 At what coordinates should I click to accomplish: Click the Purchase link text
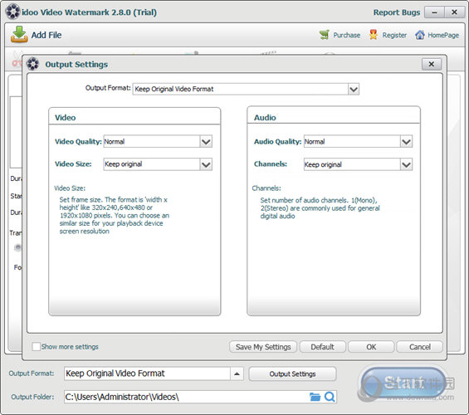coord(347,35)
